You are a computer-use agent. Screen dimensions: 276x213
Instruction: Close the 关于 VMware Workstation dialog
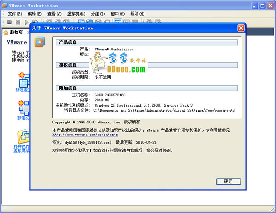241,28
